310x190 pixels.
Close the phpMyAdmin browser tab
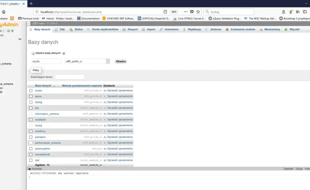[x=24, y=4]
